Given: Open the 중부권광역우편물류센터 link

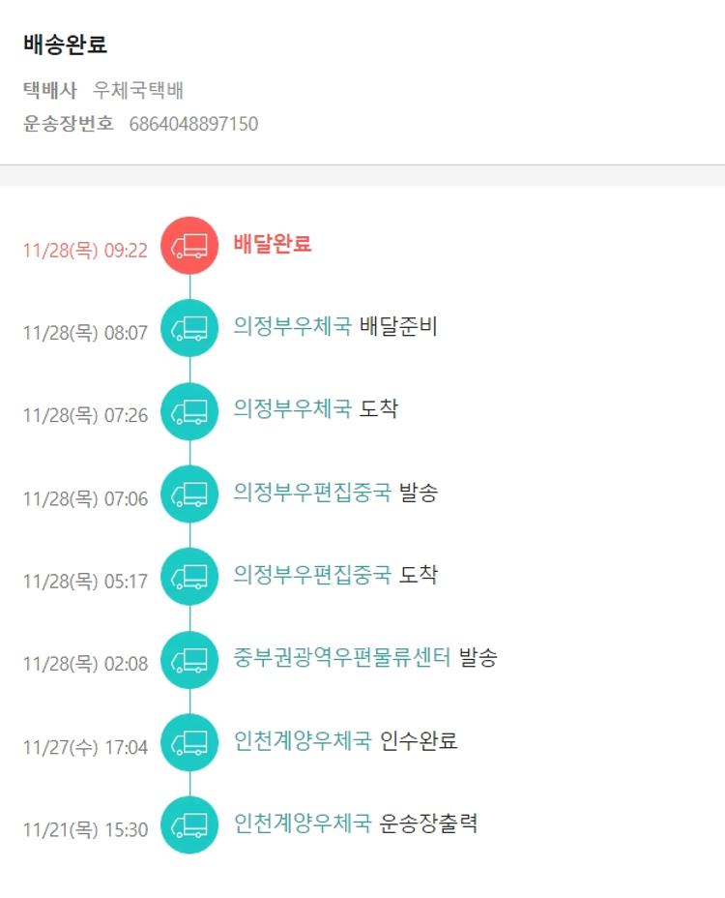Looking at the screenshot, I should [x=342, y=658].
